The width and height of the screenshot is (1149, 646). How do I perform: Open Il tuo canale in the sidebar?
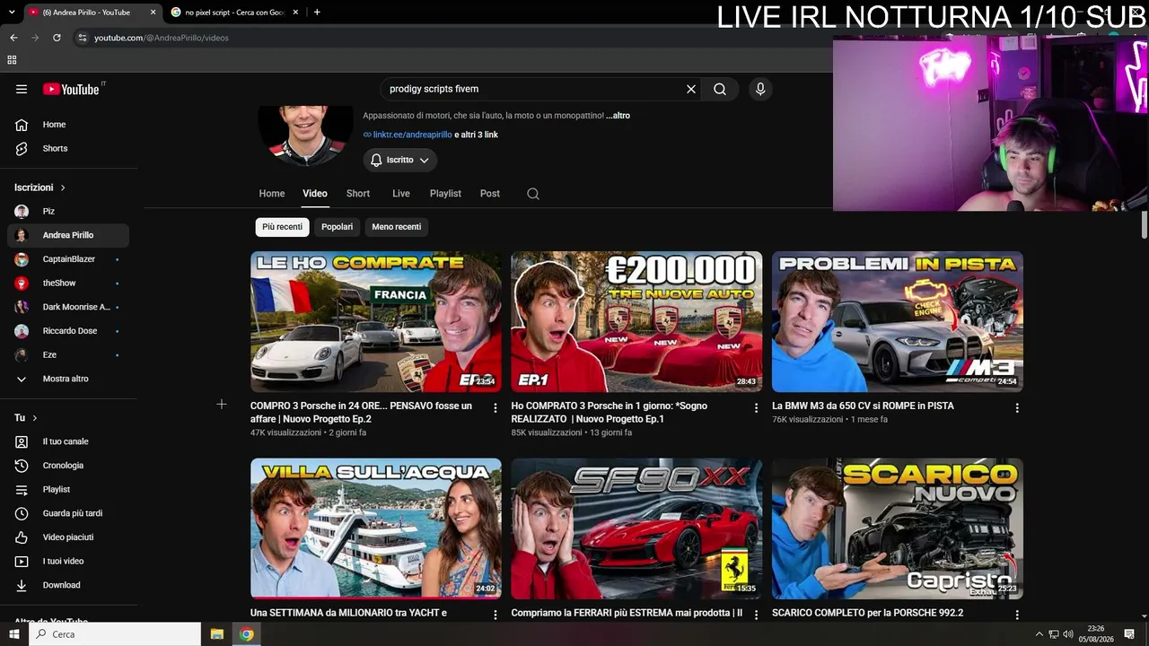click(68, 441)
